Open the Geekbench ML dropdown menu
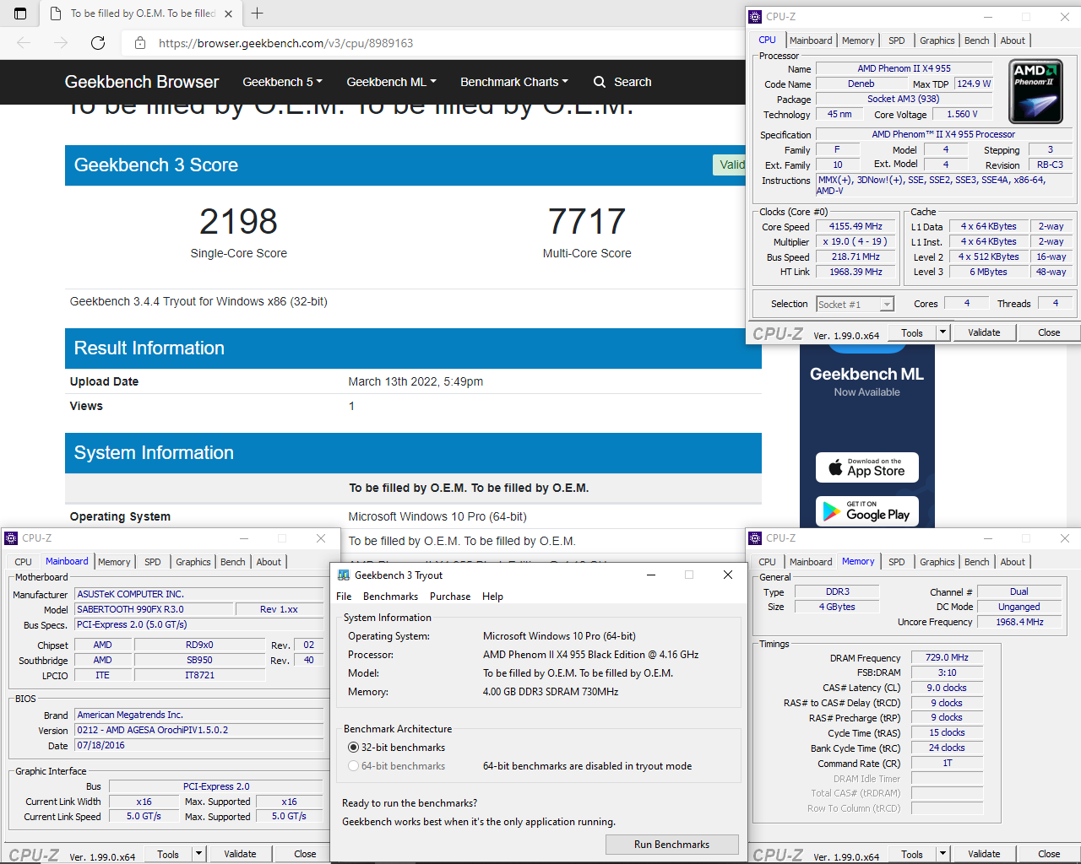The image size is (1081, 864). (391, 82)
